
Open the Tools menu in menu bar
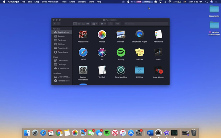click(x=64, y=2)
